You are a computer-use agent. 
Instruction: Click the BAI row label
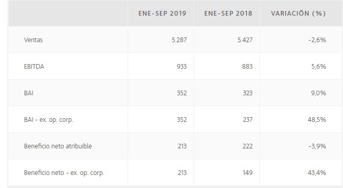[x=29, y=93]
